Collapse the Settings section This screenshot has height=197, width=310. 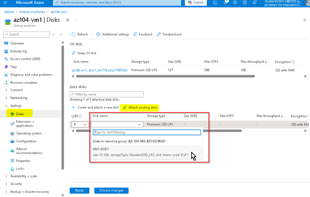click(16, 106)
